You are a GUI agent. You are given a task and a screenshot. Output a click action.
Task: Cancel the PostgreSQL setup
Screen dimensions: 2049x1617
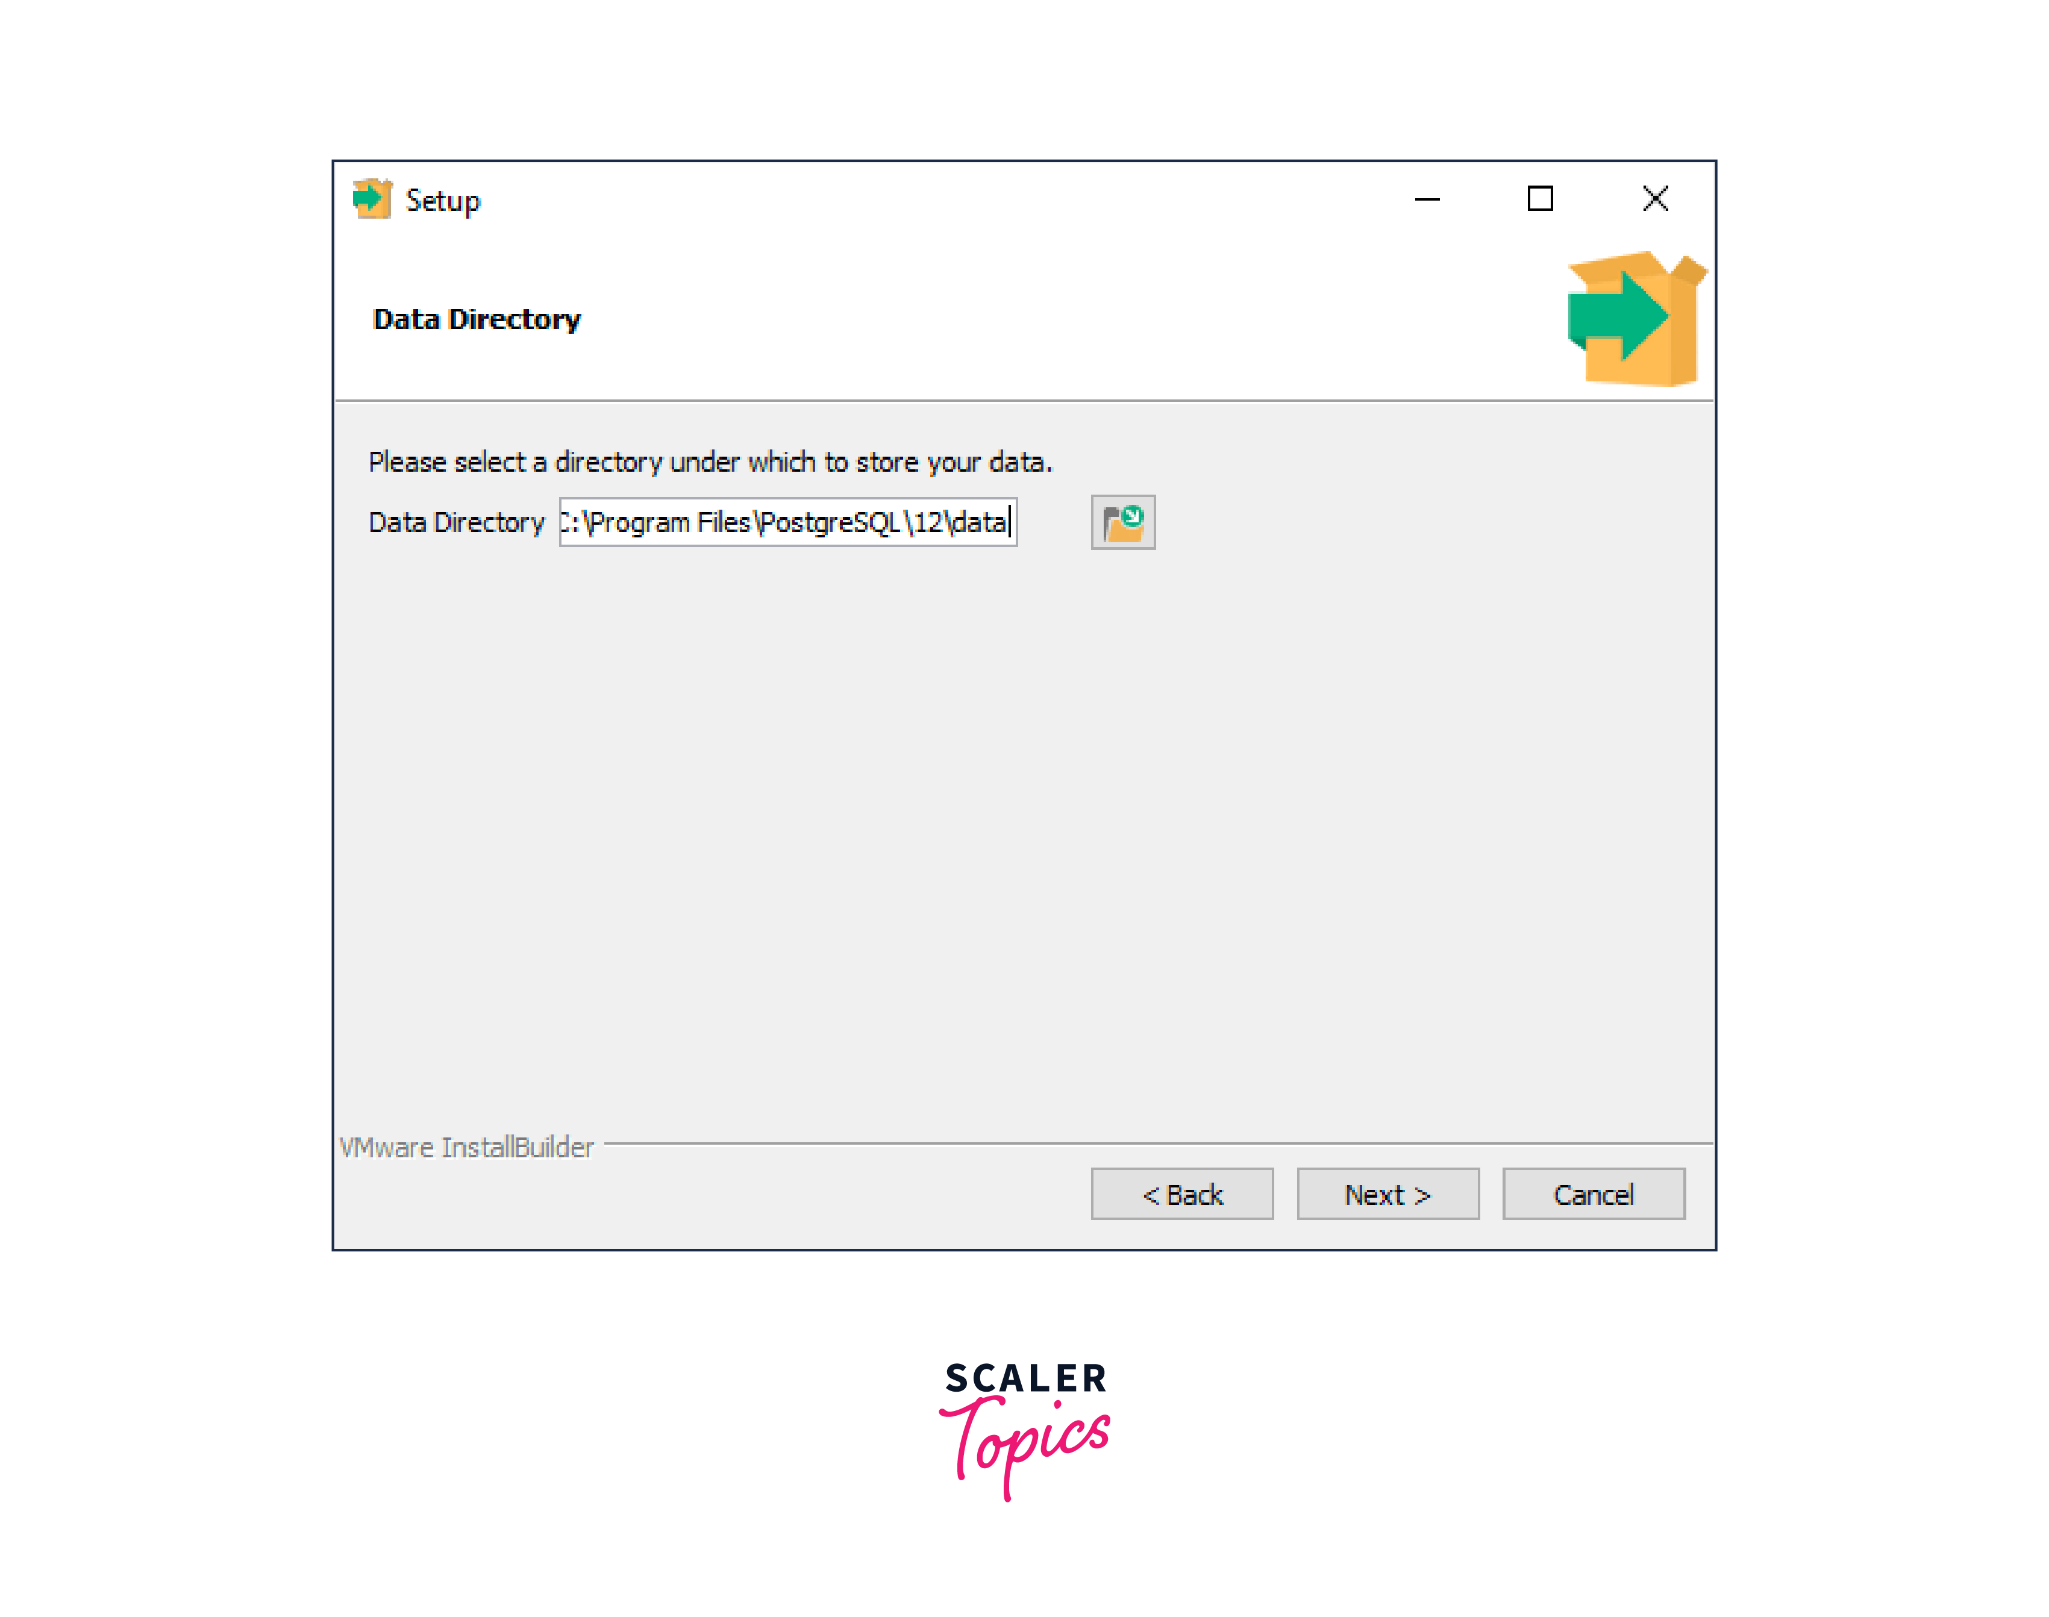1594,1194
